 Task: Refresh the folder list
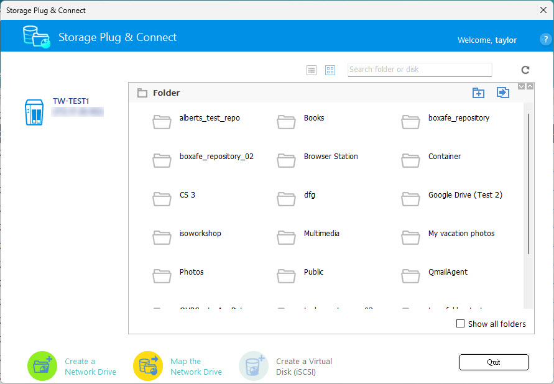pos(525,70)
